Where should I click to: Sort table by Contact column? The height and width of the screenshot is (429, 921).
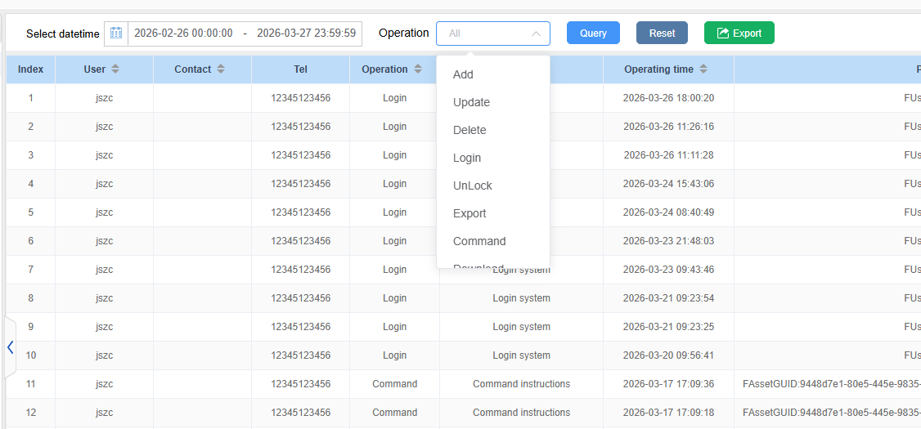[222, 69]
